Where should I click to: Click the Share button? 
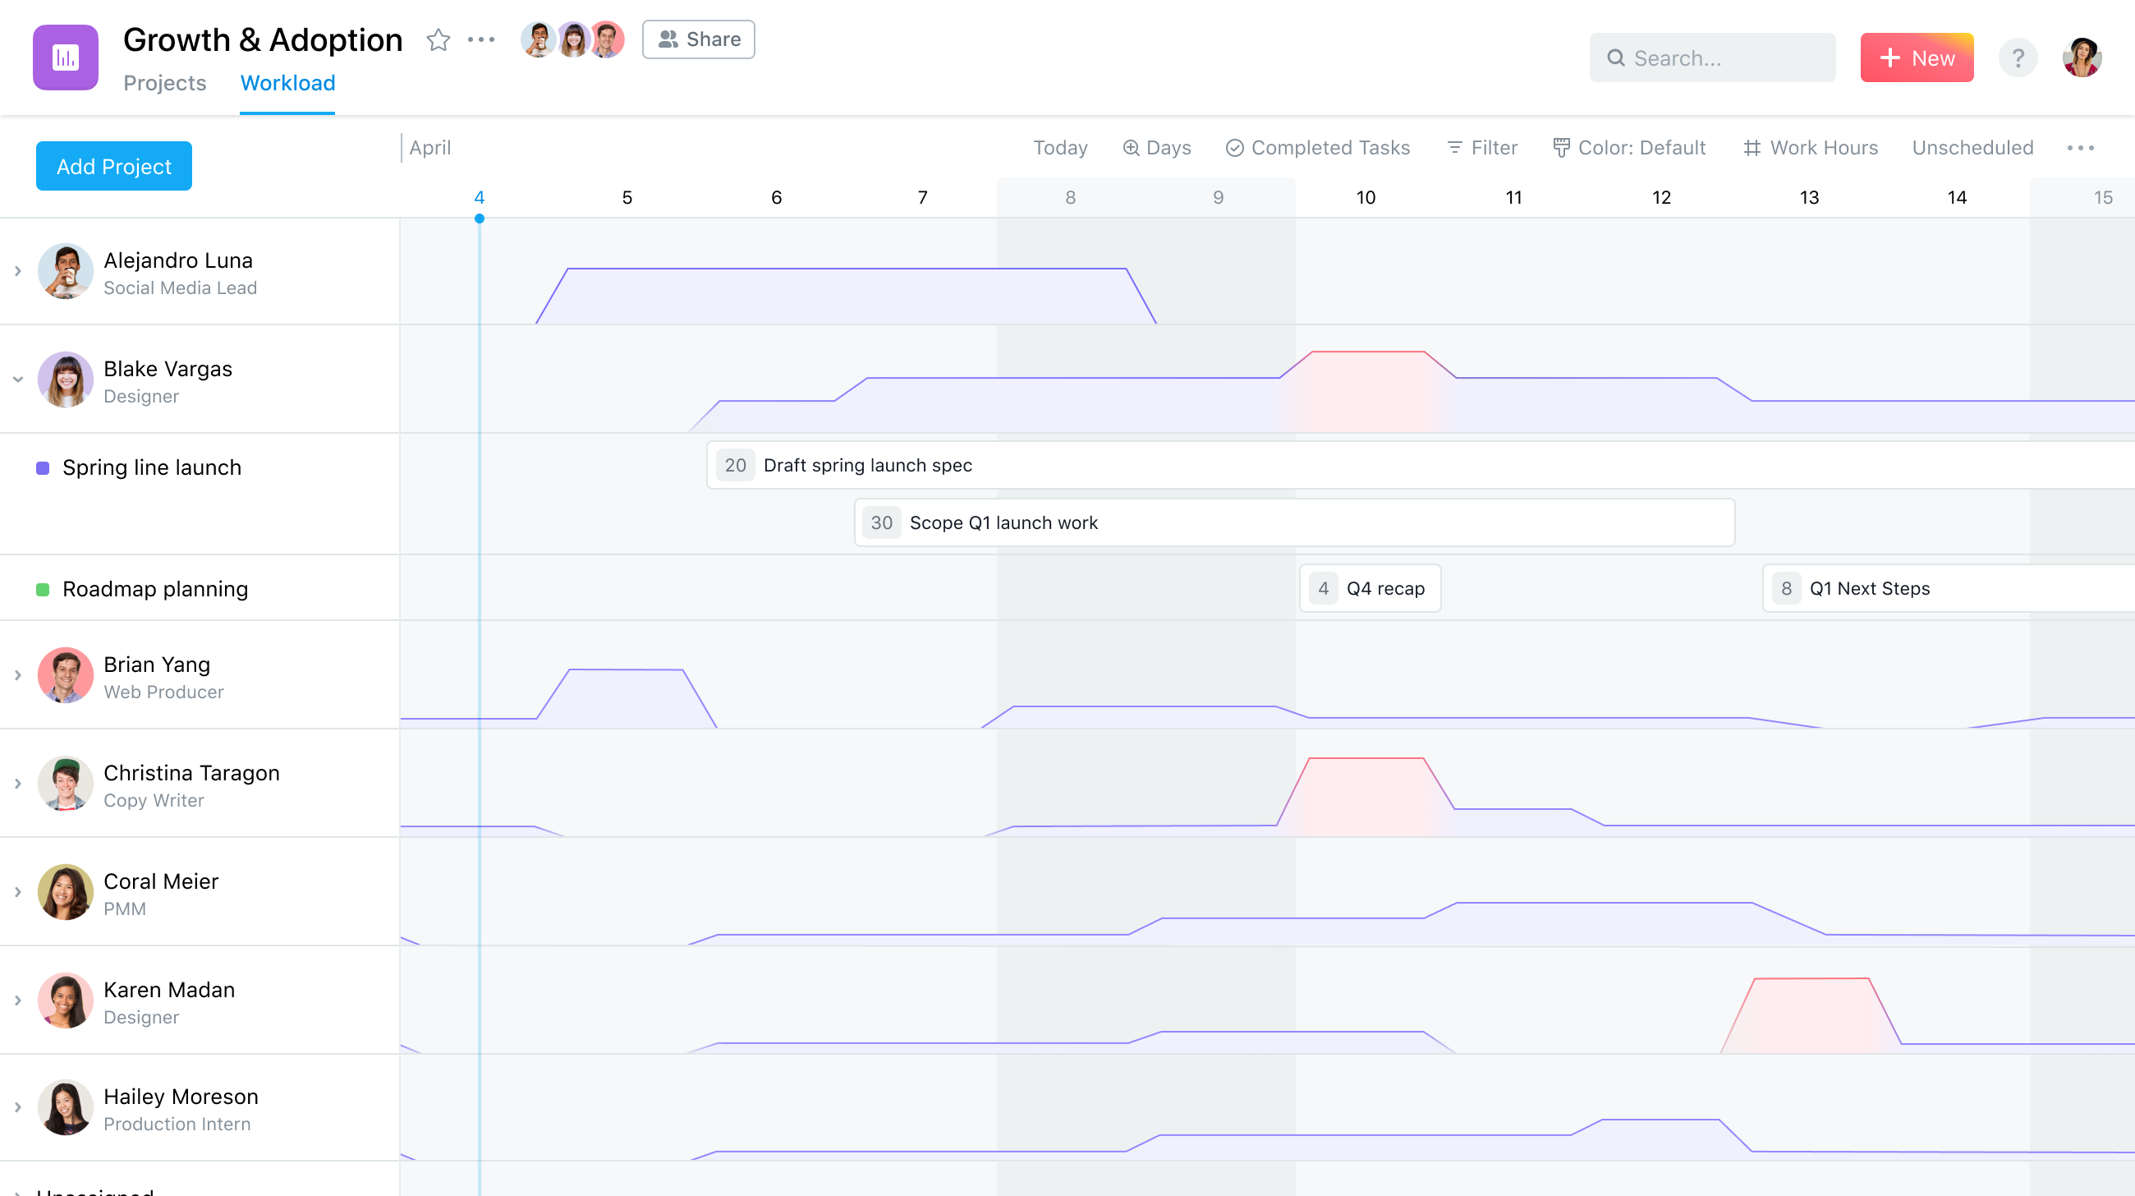point(698,38)
